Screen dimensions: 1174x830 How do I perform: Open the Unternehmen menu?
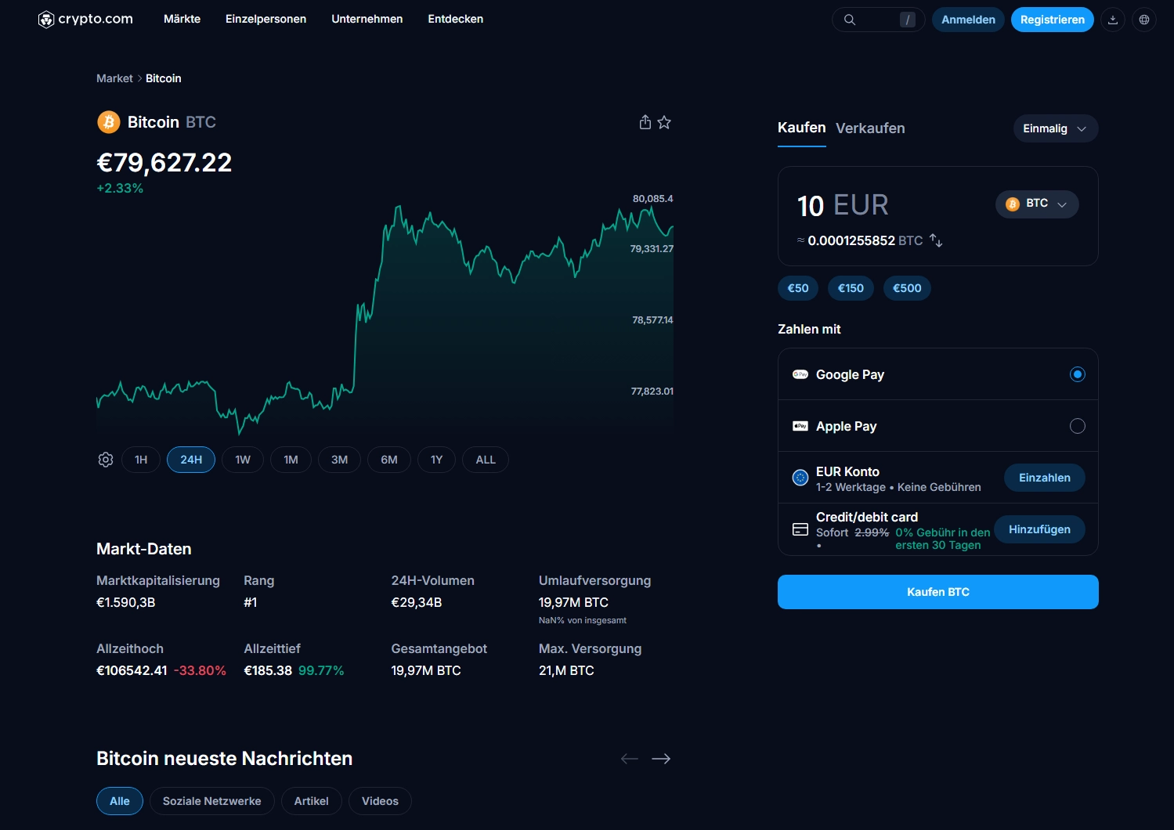[367, 19]
